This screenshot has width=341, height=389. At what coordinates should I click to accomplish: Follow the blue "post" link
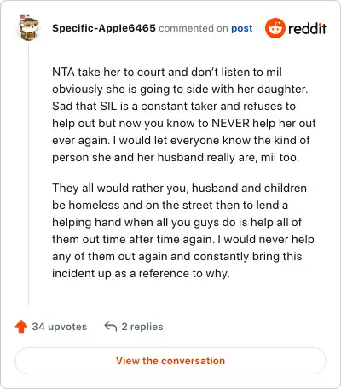click(242, 28)
